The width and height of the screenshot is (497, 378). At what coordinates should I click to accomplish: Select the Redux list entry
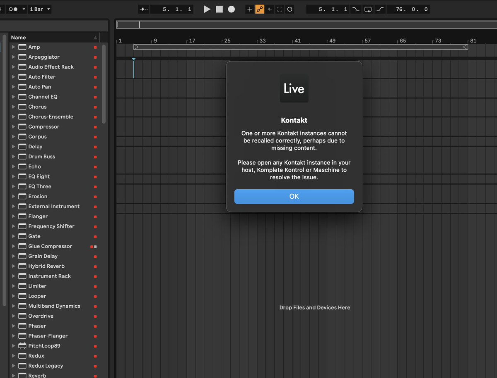[x=54, y=356]
